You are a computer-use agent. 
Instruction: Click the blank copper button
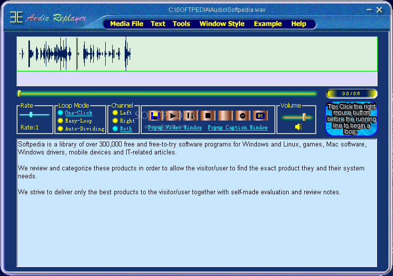[225, 116]
